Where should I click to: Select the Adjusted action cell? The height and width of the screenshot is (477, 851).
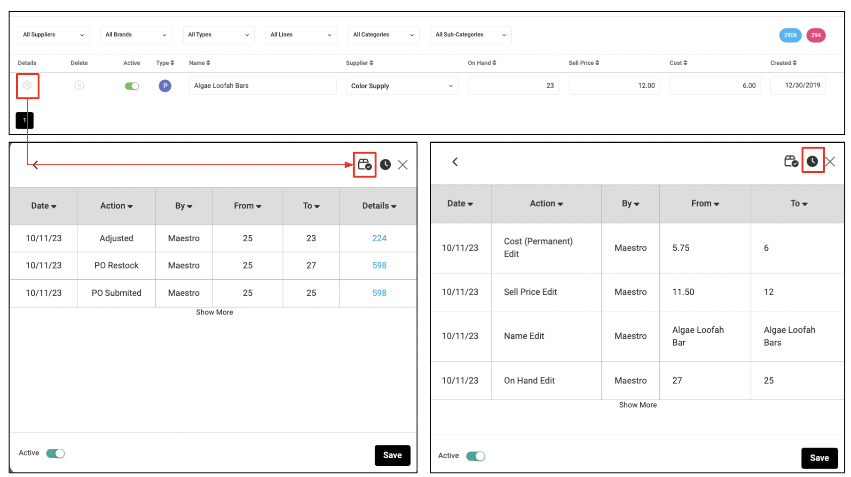point(117,238)
